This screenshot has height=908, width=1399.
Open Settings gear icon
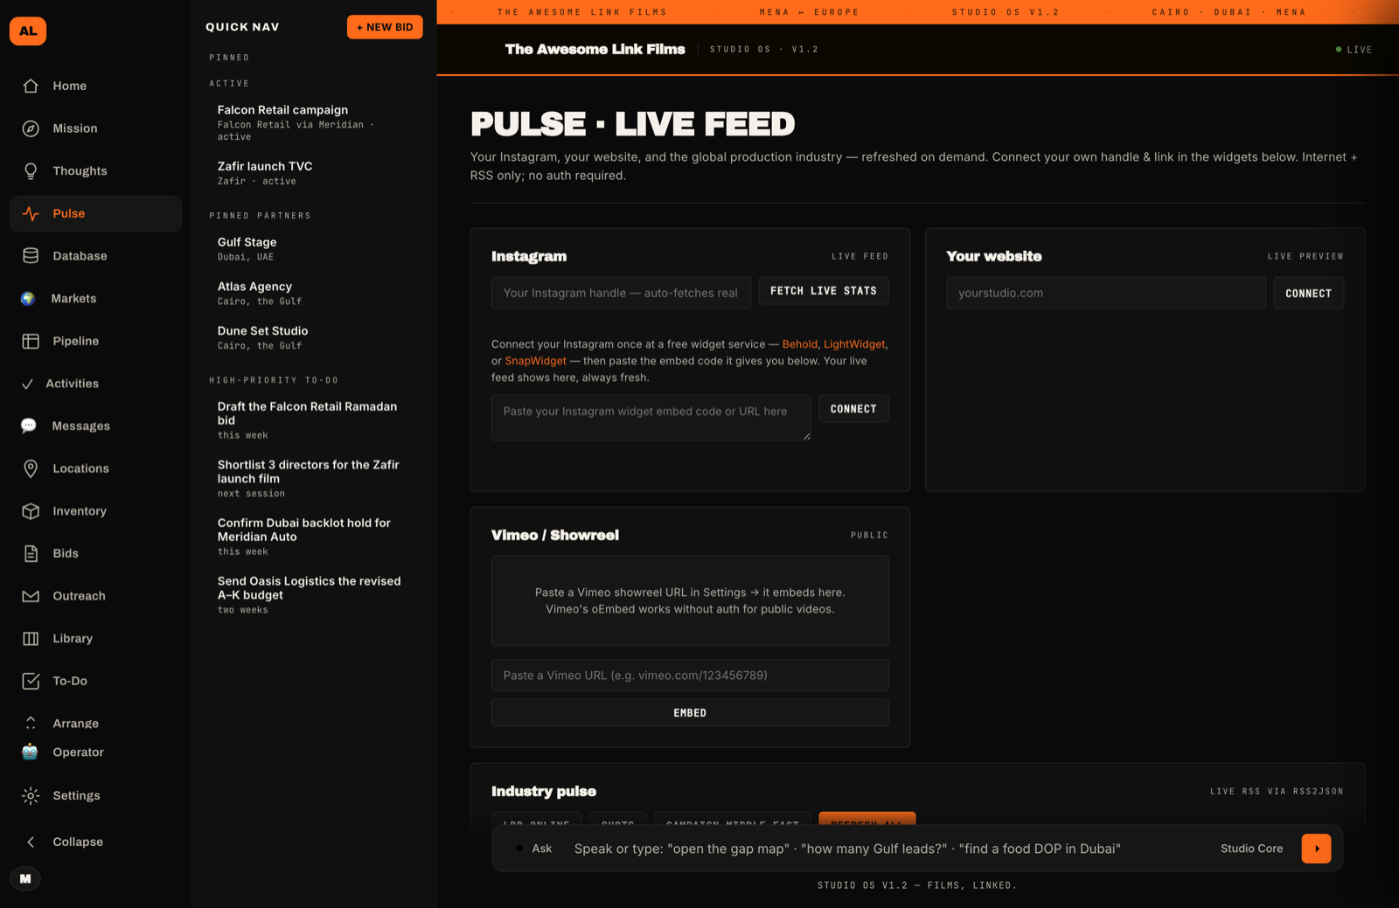[31, 795]
